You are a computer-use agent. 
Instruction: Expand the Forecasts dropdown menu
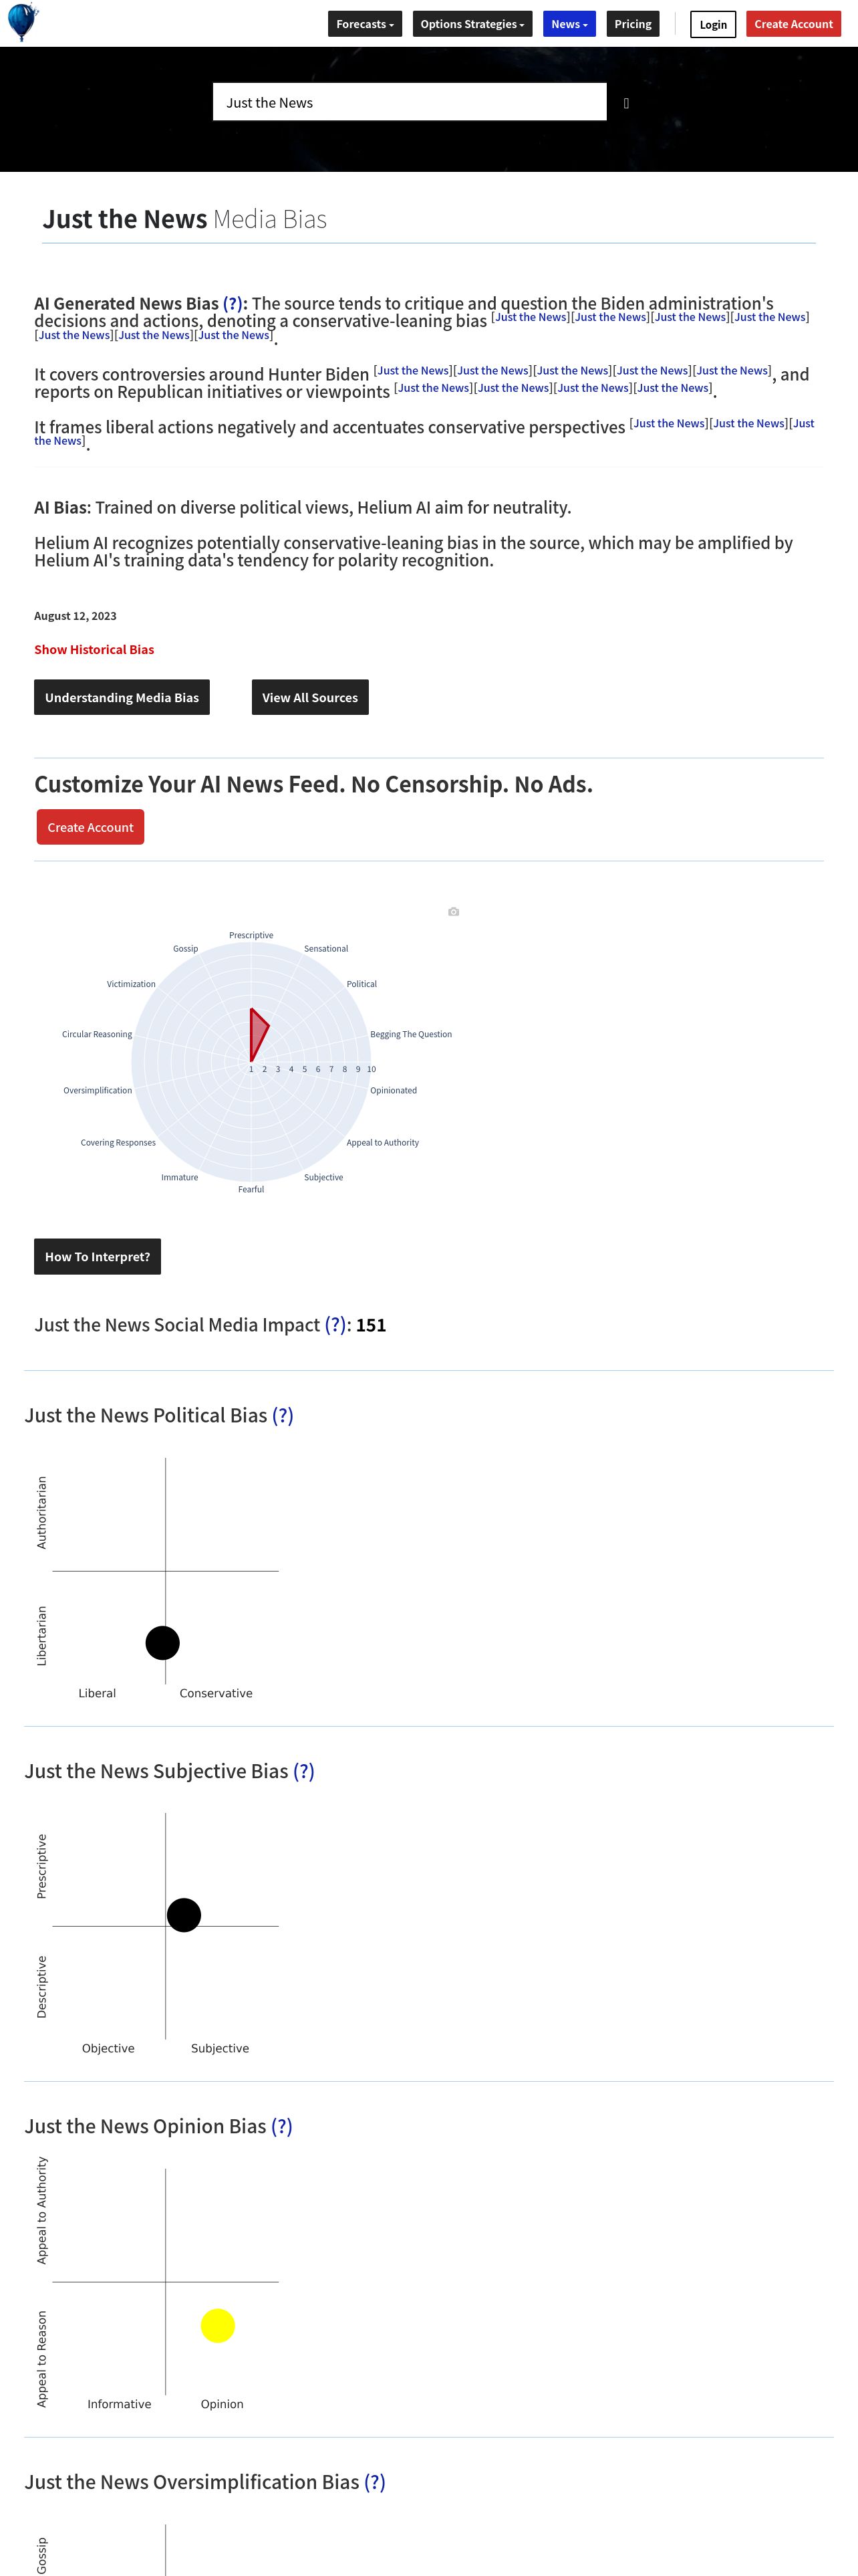pos(365,24)
